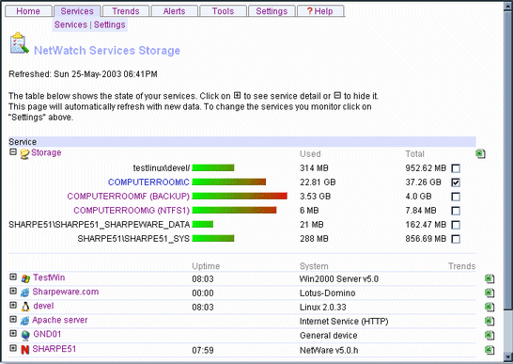Uncheck the COMPUTERROOM\C storage checkbox
The image size is (513, 364).
coord(456,182)
